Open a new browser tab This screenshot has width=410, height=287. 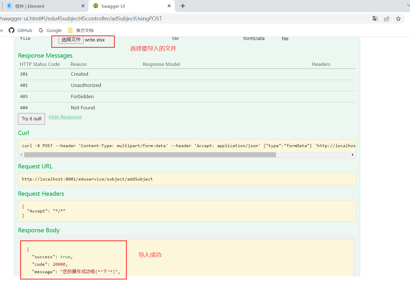tap(183, 6)
